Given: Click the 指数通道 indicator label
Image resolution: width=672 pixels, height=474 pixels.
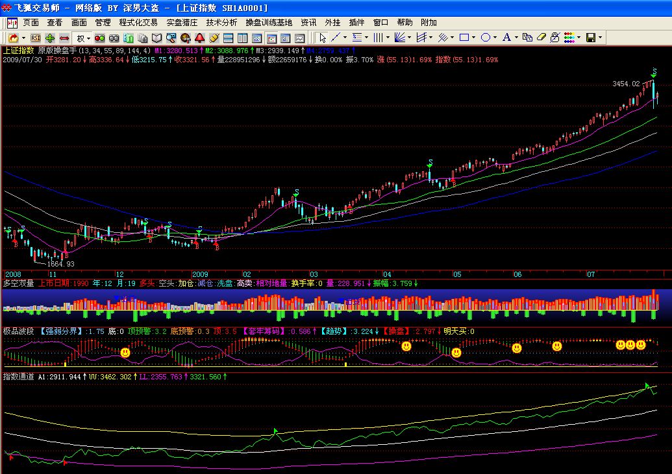Looking at the screenshot, I should 18,377.
